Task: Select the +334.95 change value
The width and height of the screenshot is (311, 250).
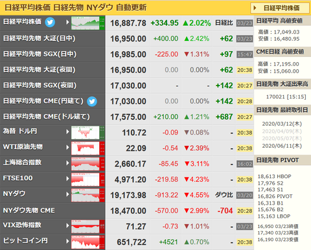Action: pyautogui.click(x=165, y=23)
